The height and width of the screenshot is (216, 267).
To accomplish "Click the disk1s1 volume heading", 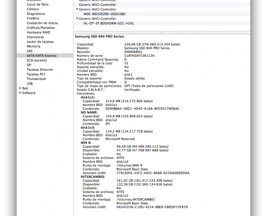I will point(88,97).
